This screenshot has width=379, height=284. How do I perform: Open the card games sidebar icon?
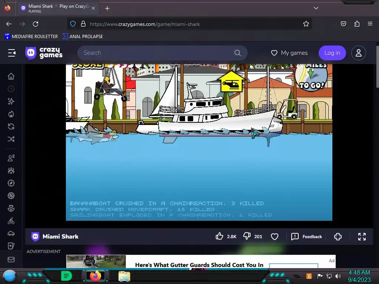tap(11, 246)
